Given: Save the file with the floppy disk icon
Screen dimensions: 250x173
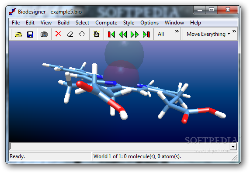Looking at the screenshot, I should [30, 34].
